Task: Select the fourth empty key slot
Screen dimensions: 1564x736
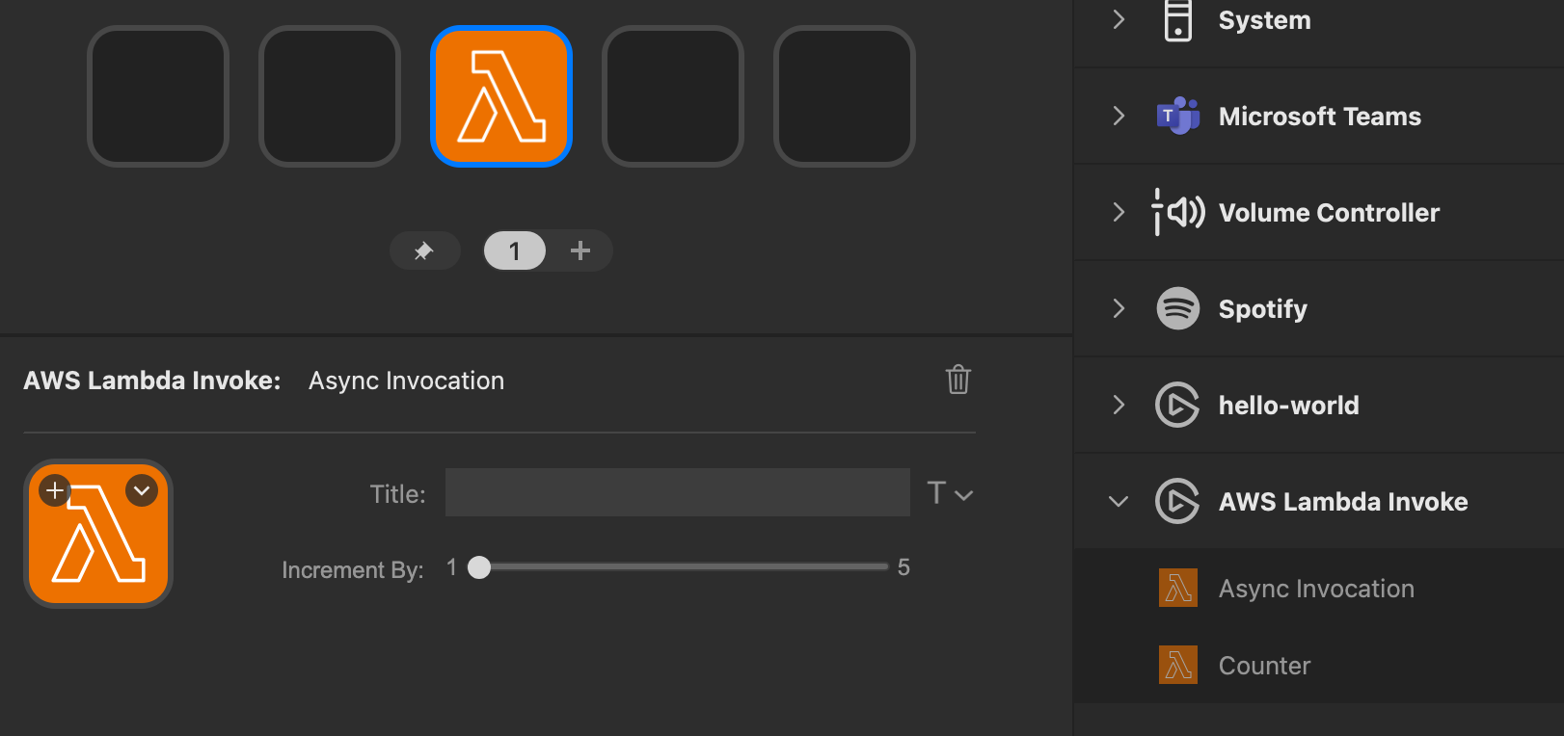Action: (x=673, y=96)
